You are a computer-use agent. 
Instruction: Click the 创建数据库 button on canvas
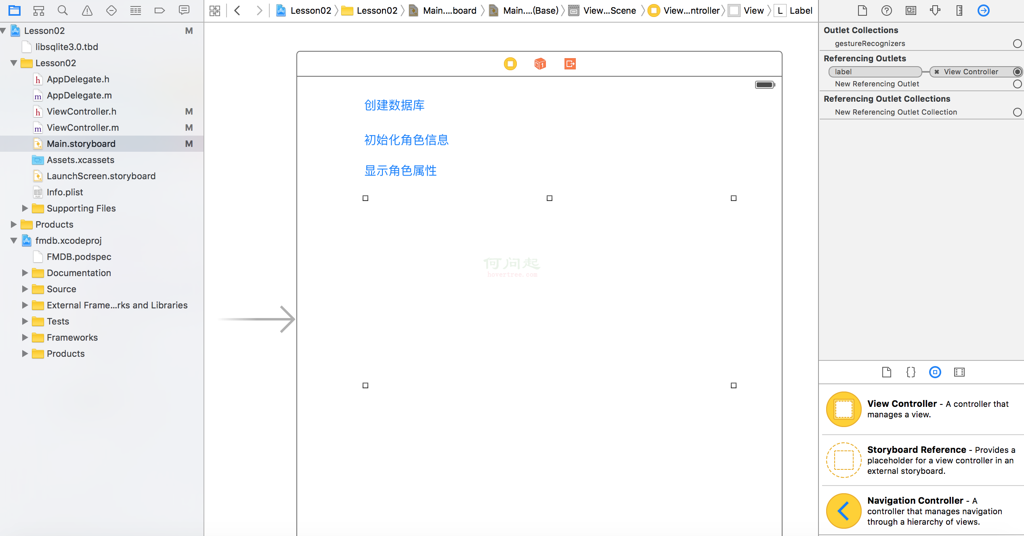(x=394, y=105)
